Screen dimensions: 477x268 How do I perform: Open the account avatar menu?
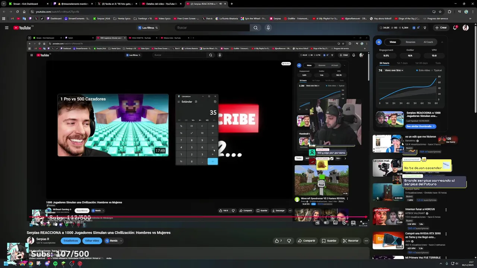[465, 28]
